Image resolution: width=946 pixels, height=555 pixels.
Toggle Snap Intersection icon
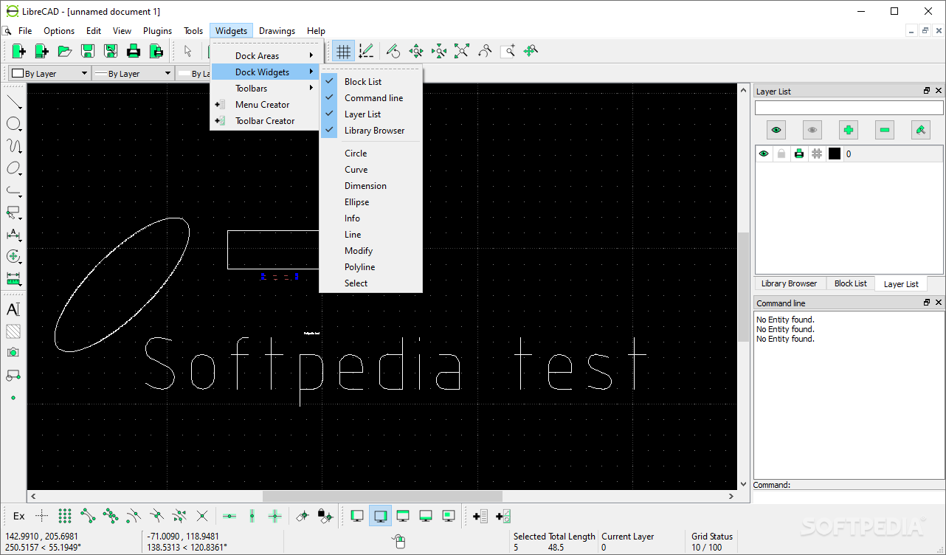point(202,516)
